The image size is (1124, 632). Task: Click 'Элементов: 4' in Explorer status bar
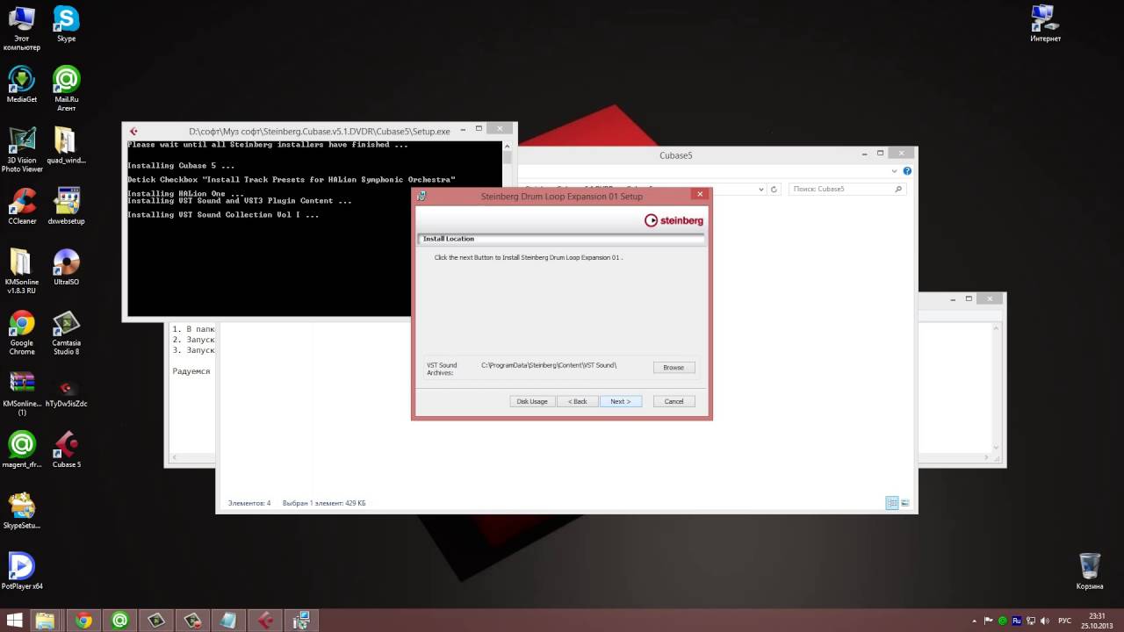[249, 503]
